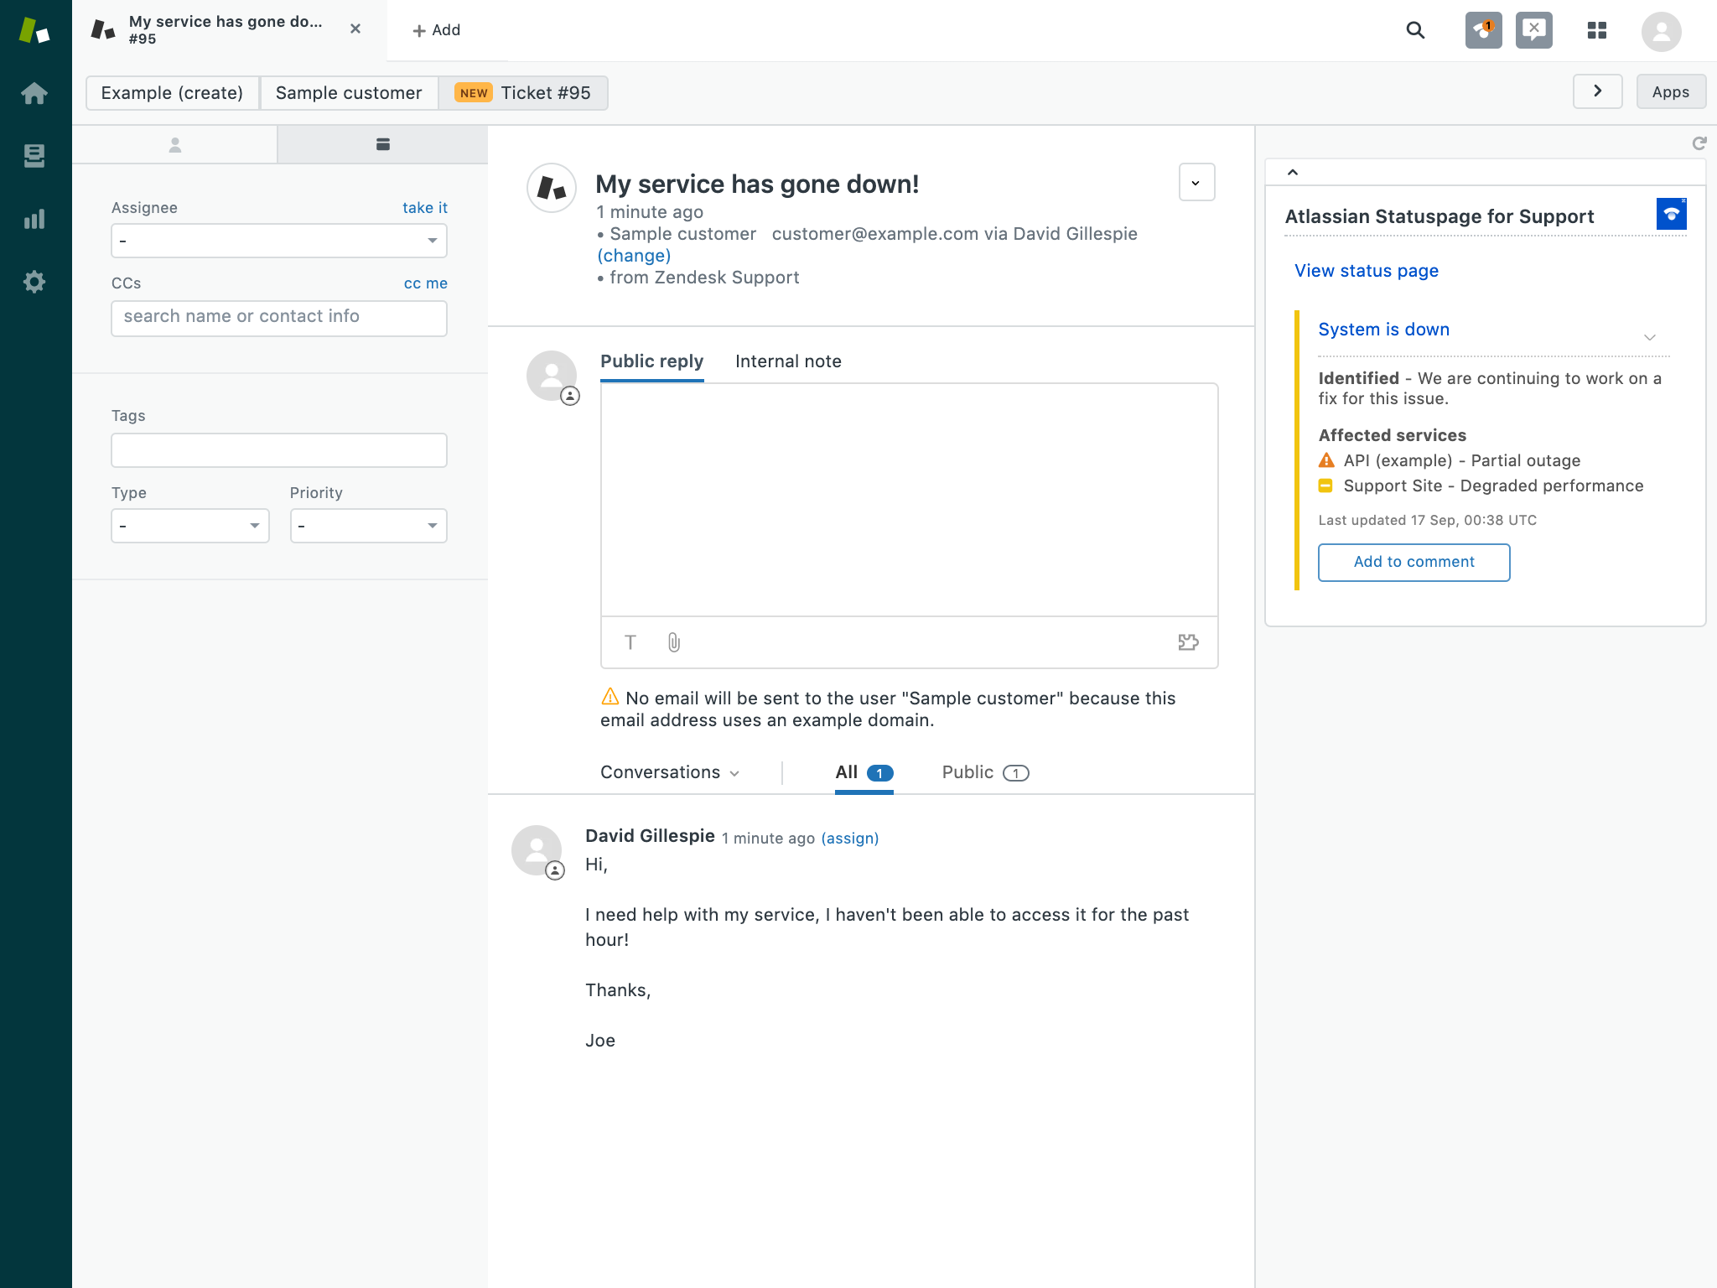Open the Admin settings gear icon

(x=34, y=282)
